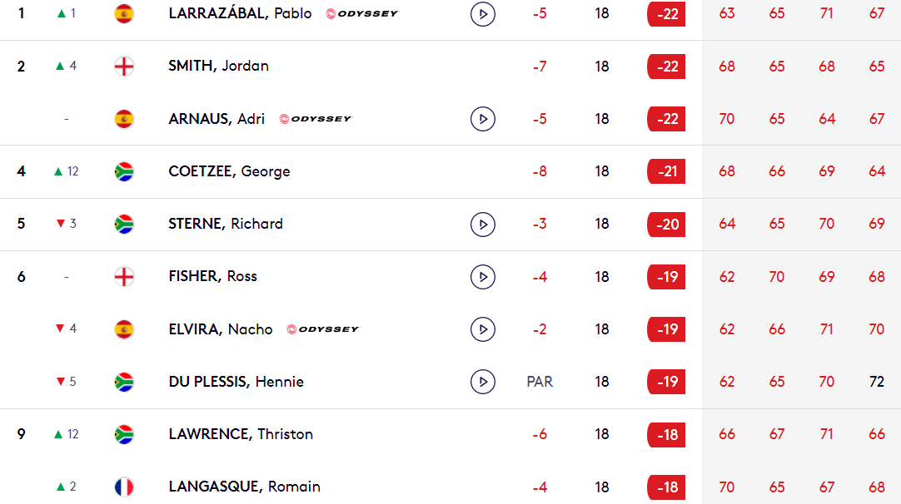The height and width of the screenshot is (504, 901).
Task: Open George Coetzee's player profile
Action: click(x=229, y=171)
